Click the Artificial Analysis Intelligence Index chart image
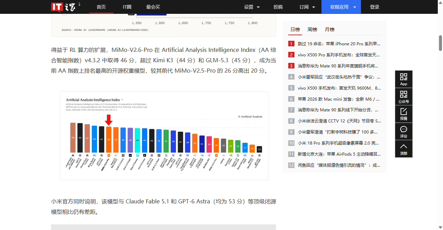Screen dimensions: 443x230 (x=164, y=136)
